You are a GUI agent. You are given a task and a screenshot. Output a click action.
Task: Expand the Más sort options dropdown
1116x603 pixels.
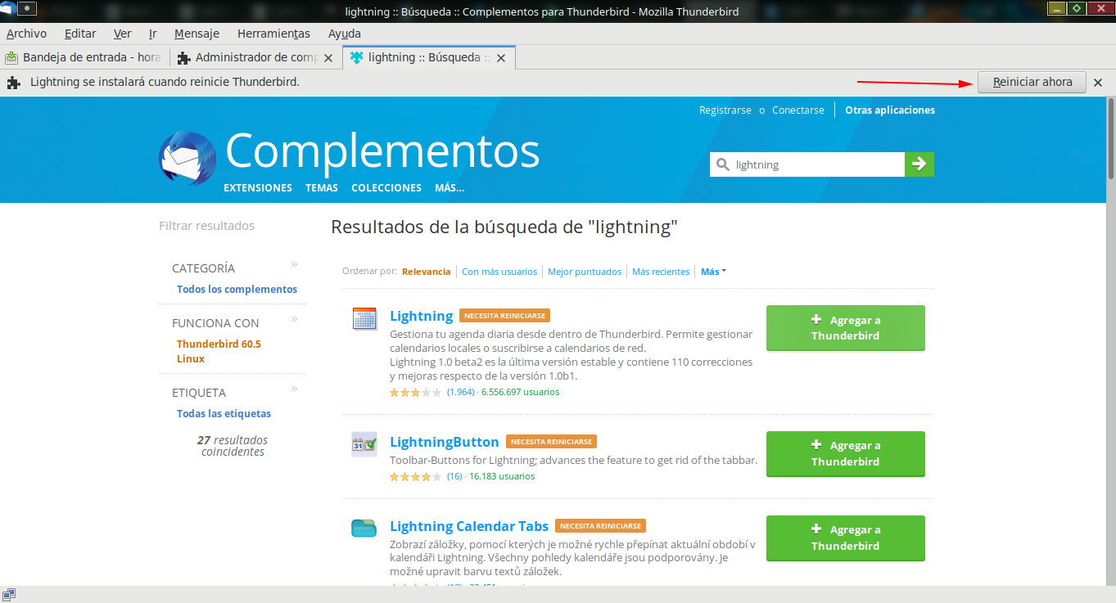pos(713,272)
